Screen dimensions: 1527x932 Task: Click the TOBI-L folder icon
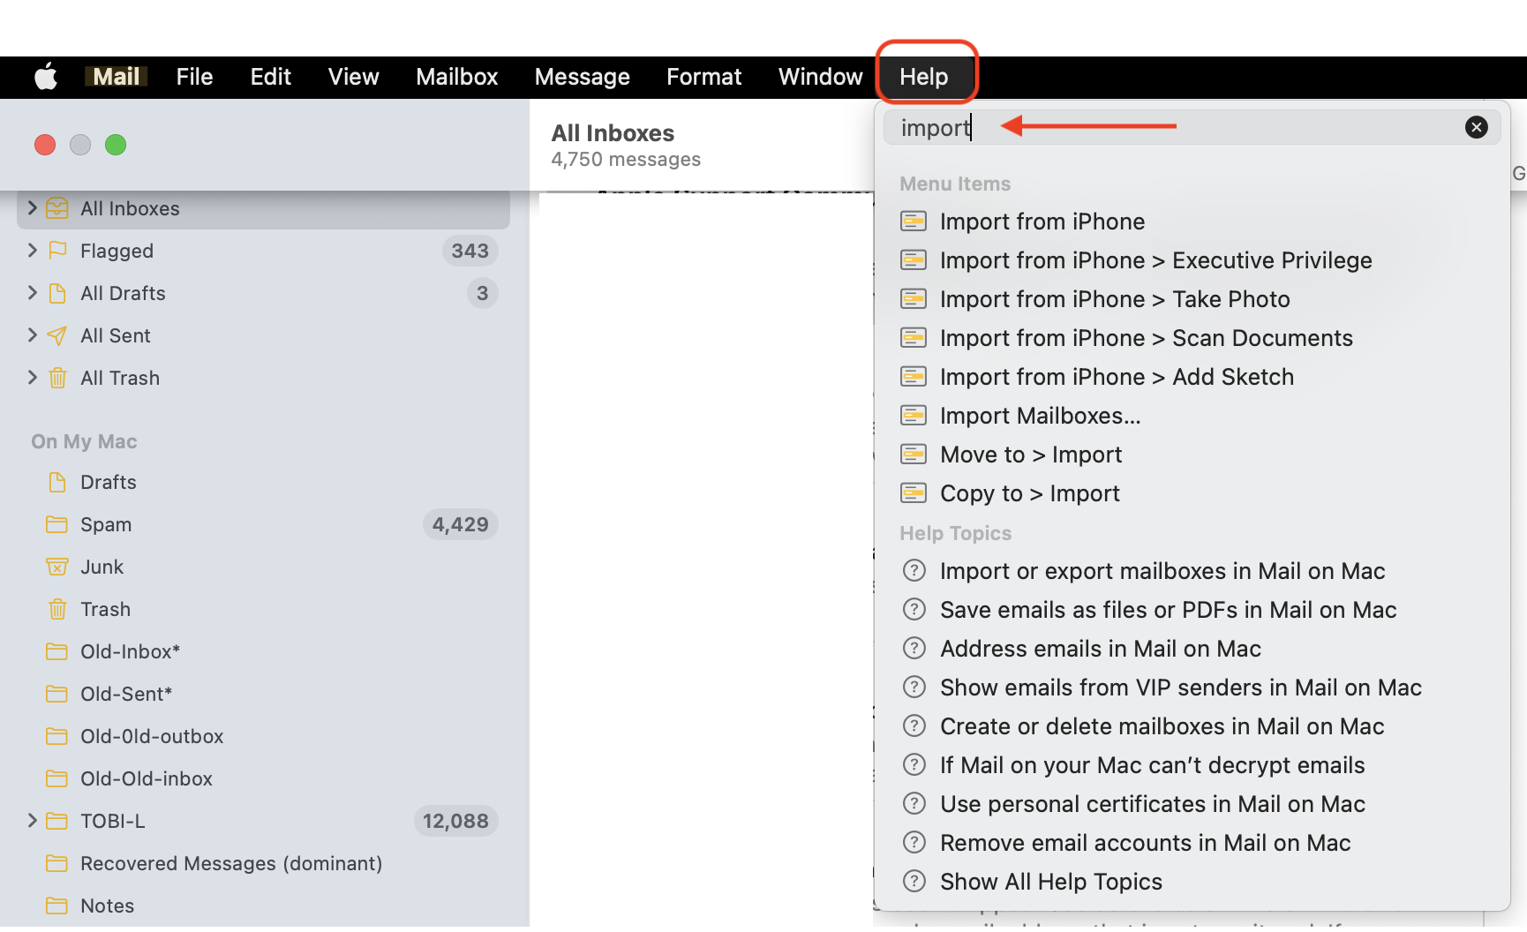(57, 821)
